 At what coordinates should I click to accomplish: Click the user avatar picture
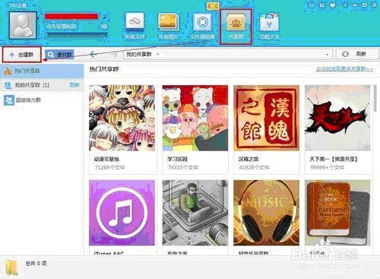pos(23,25)
